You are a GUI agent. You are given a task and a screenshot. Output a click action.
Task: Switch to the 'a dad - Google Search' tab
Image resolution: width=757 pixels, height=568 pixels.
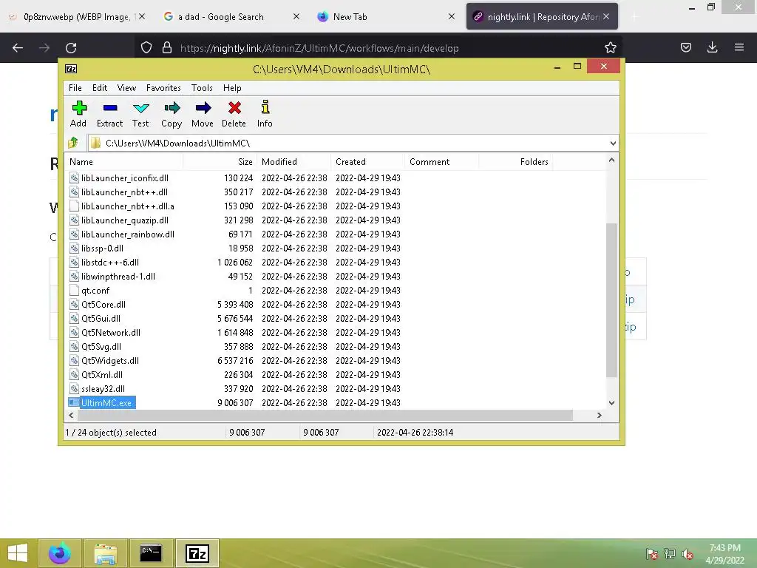click(x=231, y=17)
